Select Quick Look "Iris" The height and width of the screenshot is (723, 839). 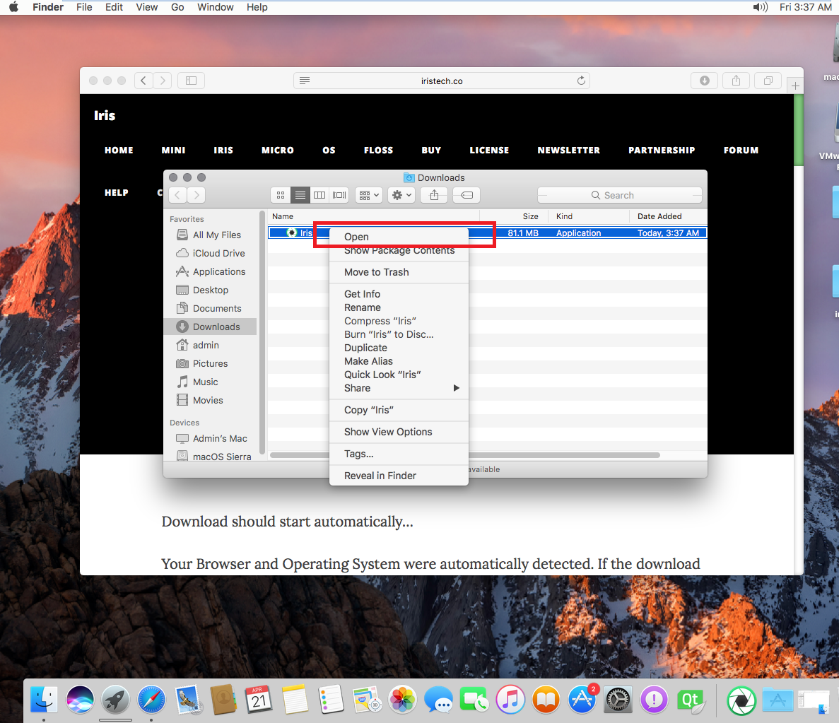tap(399, 375)
